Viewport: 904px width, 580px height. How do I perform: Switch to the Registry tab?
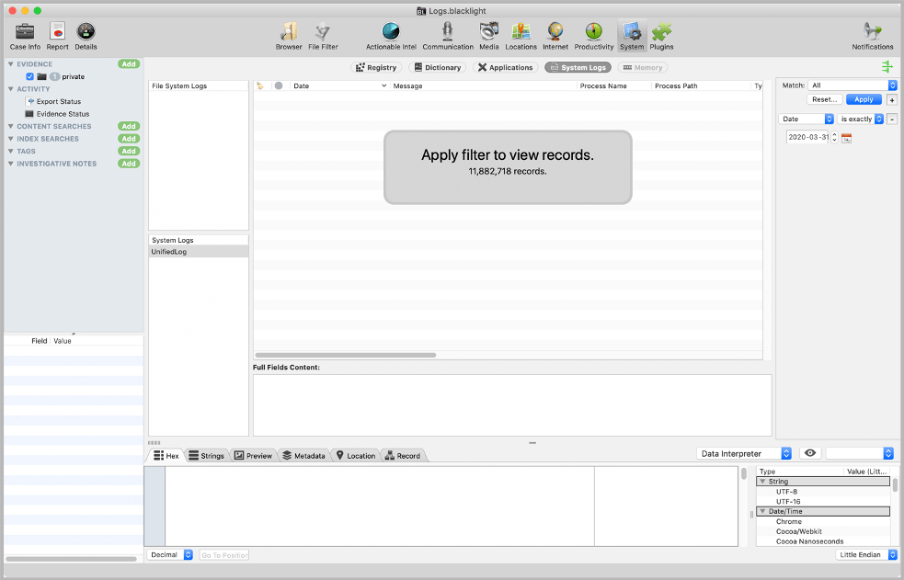pyautogui.click(x=376, y=67)
